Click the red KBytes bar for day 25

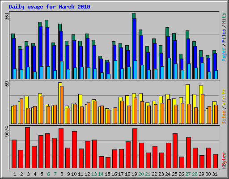175,151
